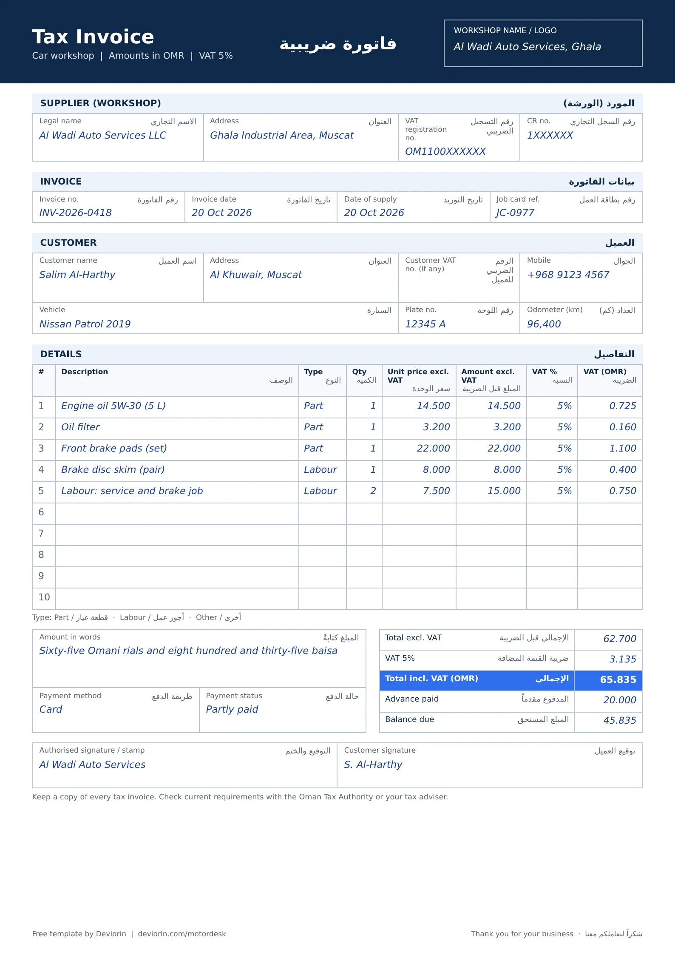Click Brake disc skim (pair) description
This screenshot has width=675, height=955.
coord(113,469)
